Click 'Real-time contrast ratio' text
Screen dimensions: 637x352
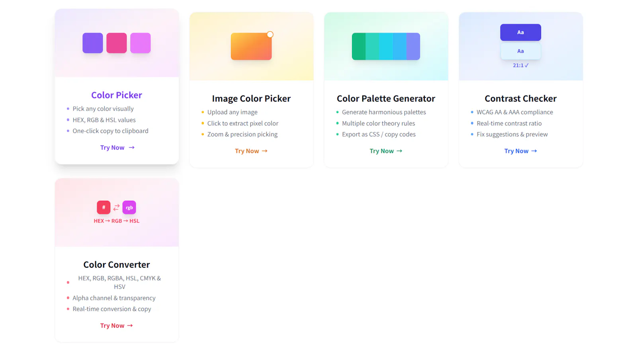(509, 123)
